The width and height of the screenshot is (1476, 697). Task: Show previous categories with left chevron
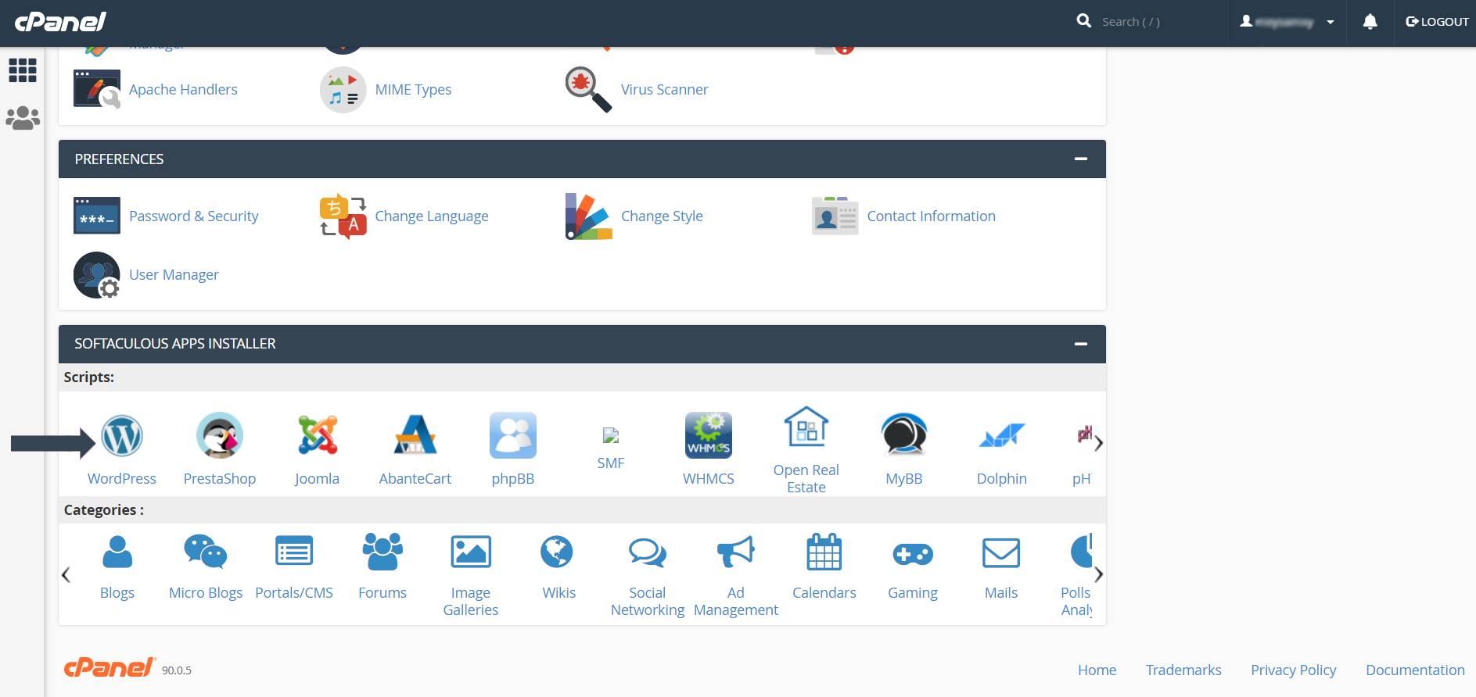pyautogui.click(x=66, y=575)
